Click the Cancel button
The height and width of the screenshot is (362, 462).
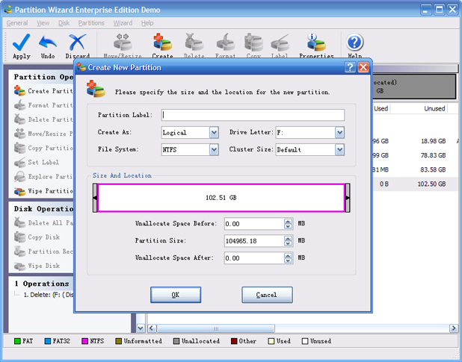[267, 295]
